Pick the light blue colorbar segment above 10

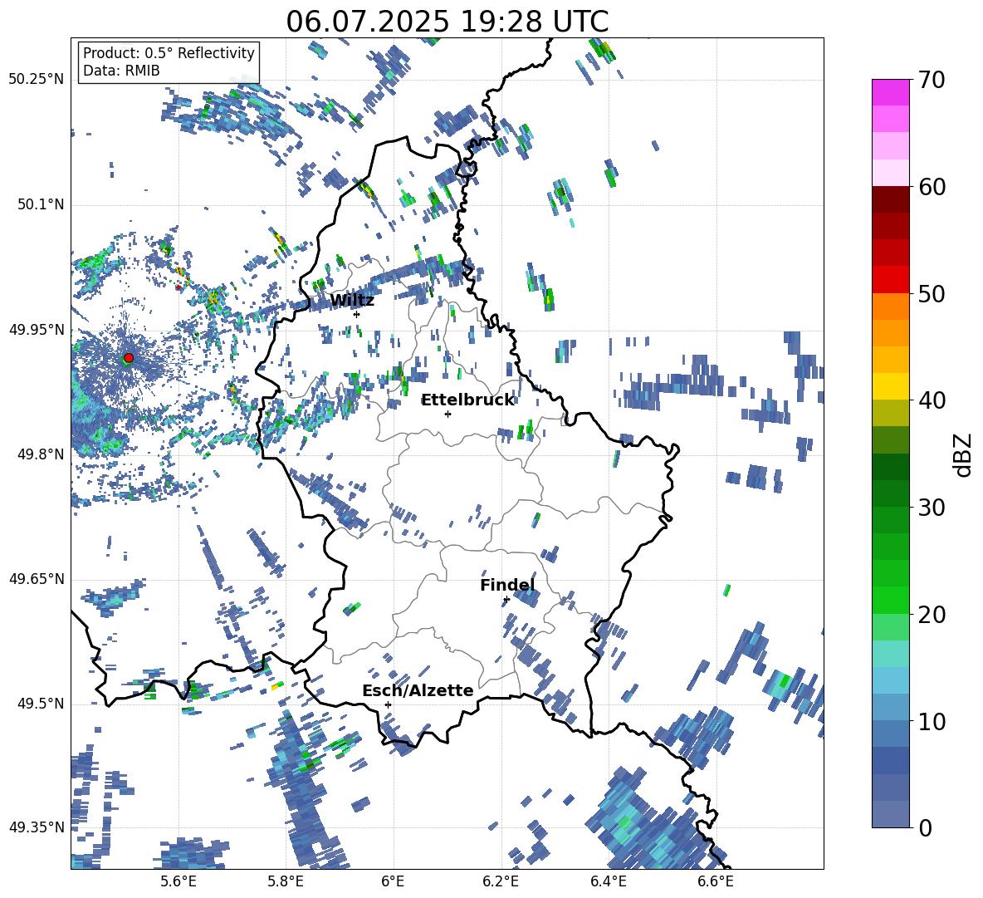coord(890,708)
